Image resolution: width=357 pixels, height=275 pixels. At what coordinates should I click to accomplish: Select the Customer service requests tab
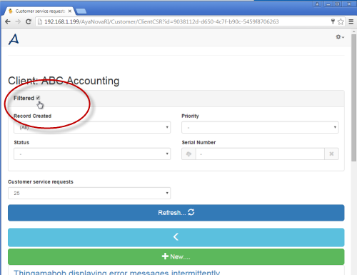tap(40, 11)
